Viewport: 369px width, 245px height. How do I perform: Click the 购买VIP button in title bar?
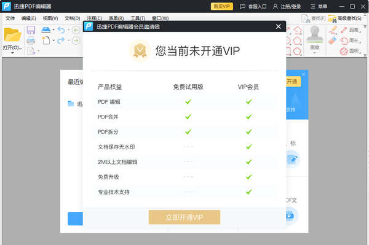(221, 6)
